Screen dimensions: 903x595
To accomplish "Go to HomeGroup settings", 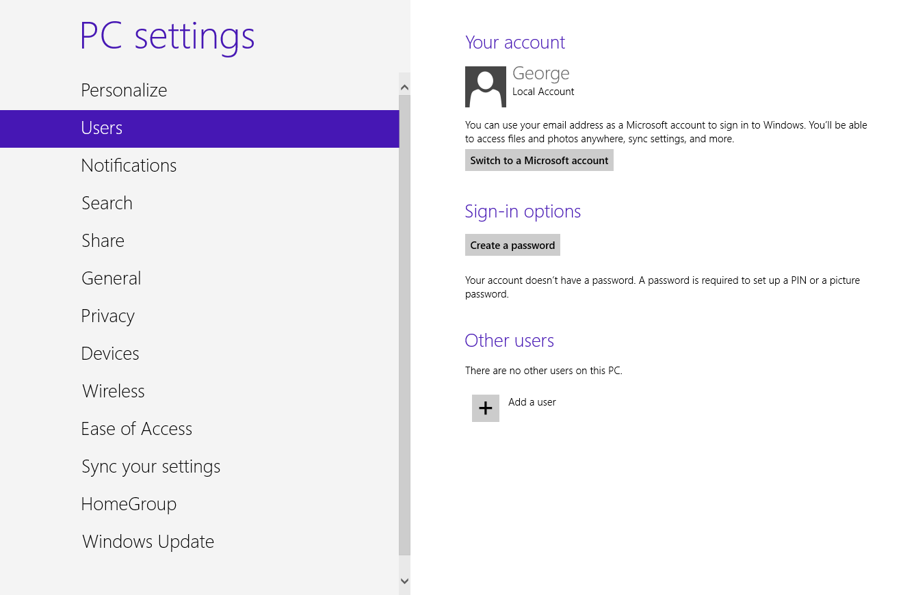I will pyautogui.click(x=200, y=504).
